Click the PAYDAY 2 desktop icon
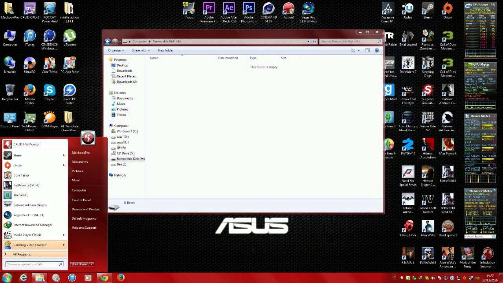 pyautogui.click(x=408, y=147)
